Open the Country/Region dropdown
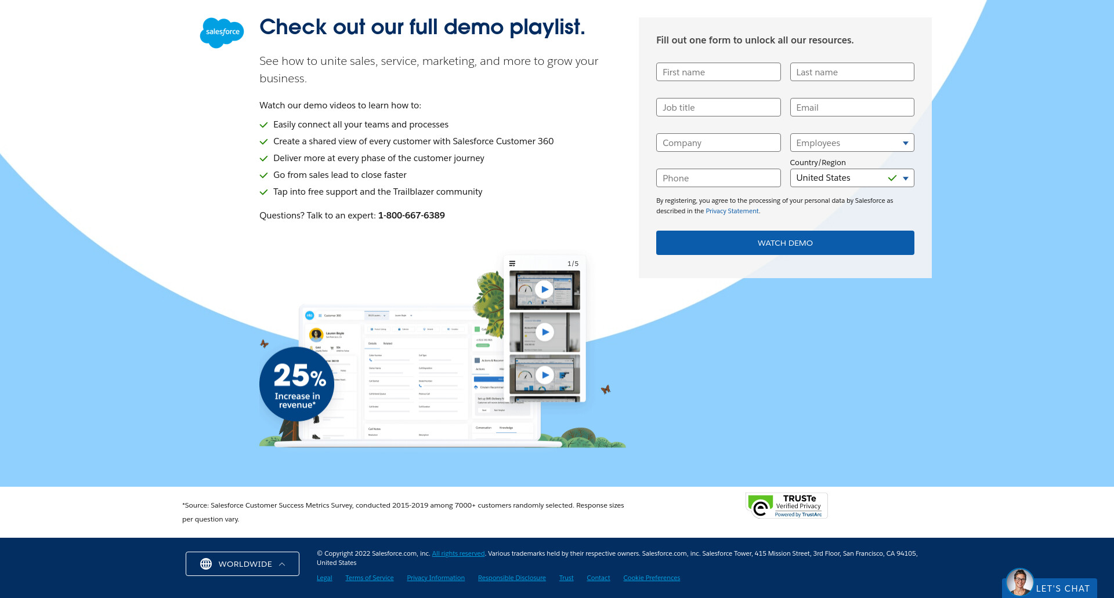1114x598 pixels. (x=852, y=178)
